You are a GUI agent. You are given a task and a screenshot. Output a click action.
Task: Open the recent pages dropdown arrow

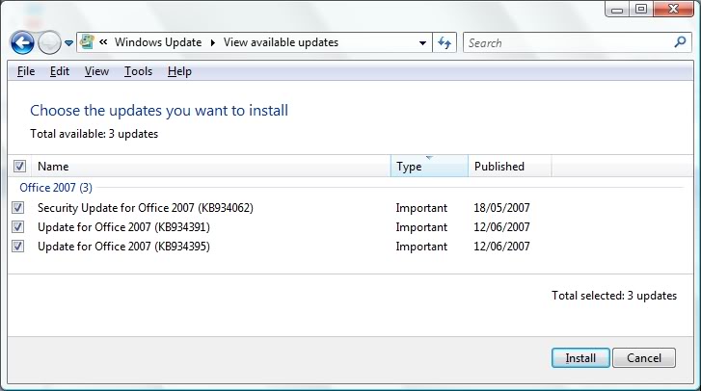68,43
